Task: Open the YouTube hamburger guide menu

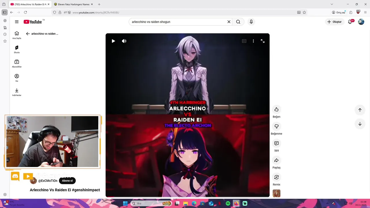Action: (17, 22)
